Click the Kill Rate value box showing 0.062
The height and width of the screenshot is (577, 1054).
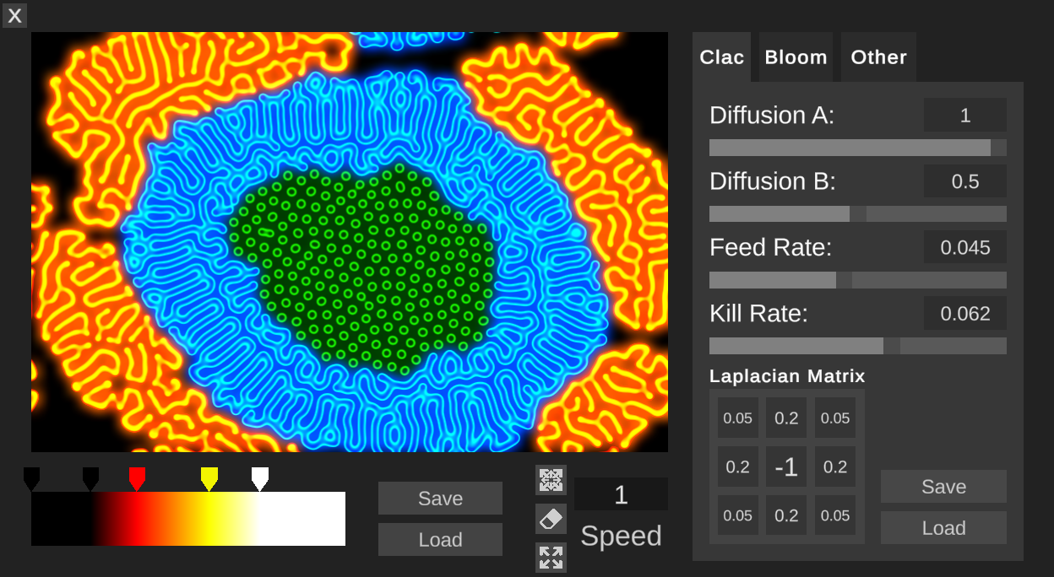click(x=964, y=313)
